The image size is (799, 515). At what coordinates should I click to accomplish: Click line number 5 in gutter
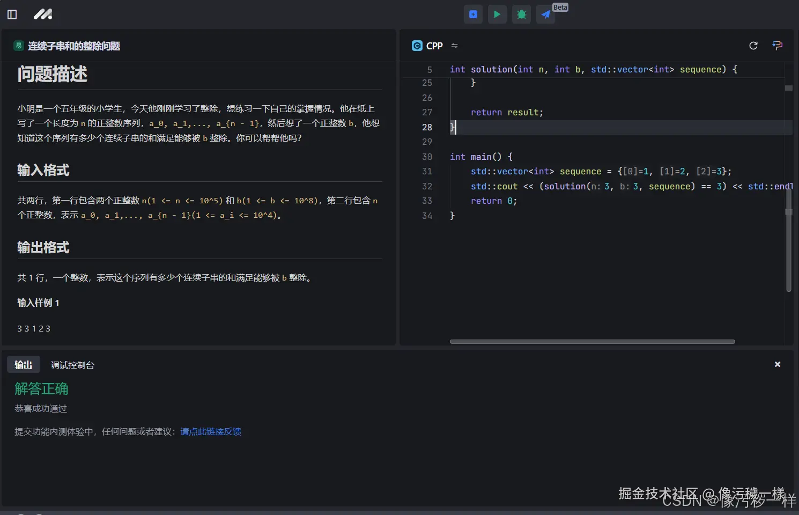click(430, 70)
